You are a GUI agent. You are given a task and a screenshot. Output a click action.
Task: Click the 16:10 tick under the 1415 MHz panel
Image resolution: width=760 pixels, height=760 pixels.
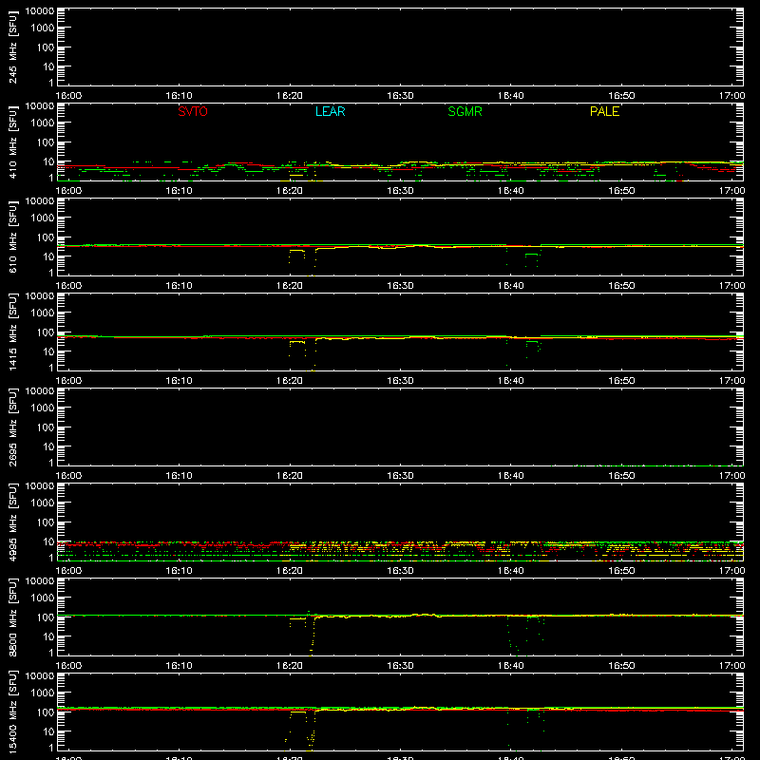pyautogui.click(x=179, y=381)
